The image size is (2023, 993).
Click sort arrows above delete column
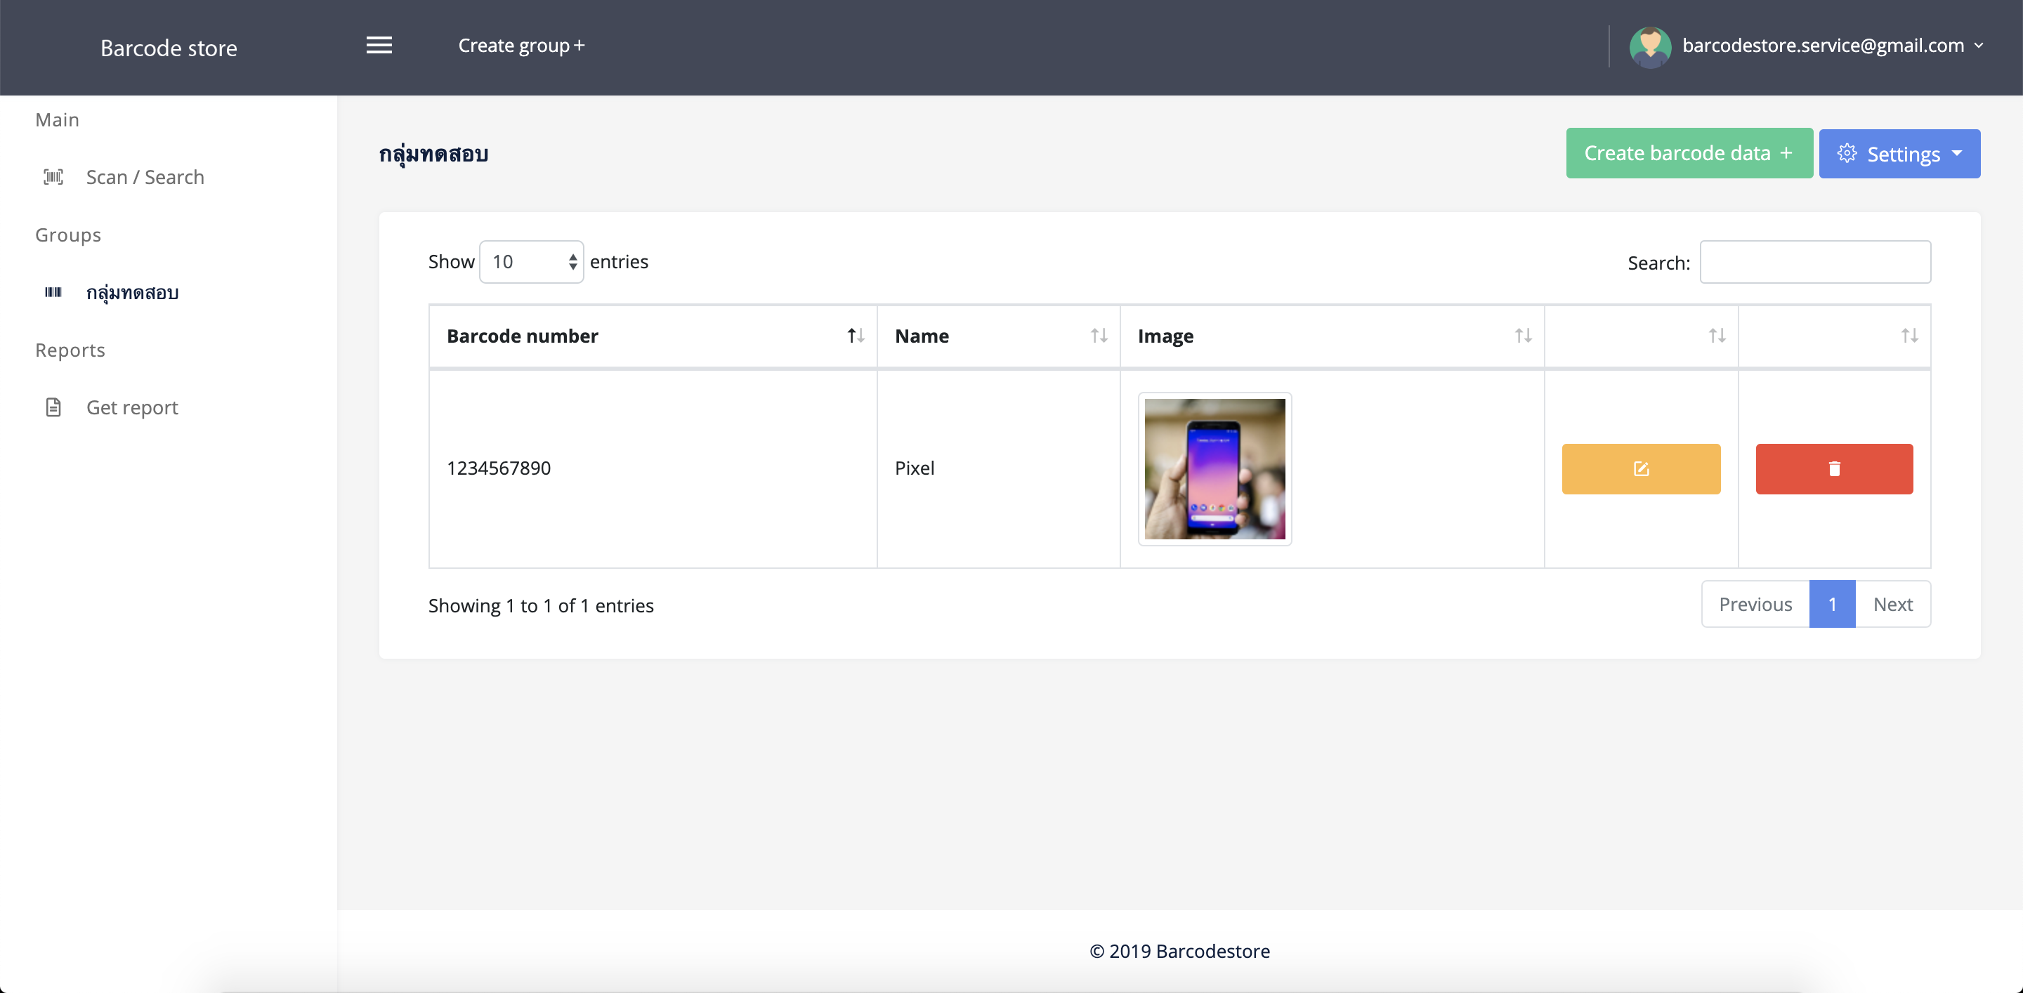coord(1909,336)
